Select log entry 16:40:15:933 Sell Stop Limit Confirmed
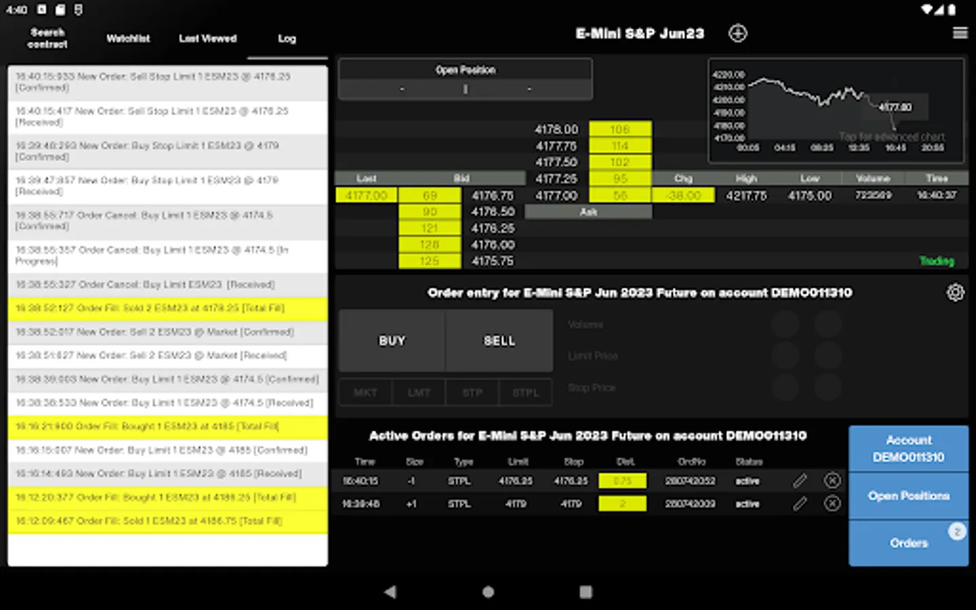 (x=167, y=82)
